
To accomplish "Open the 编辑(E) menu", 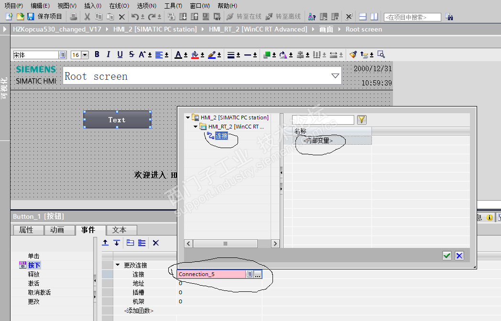I will tap(40, 6).
